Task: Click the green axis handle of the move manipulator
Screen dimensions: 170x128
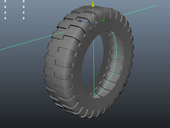Action: tap(104, 20)
